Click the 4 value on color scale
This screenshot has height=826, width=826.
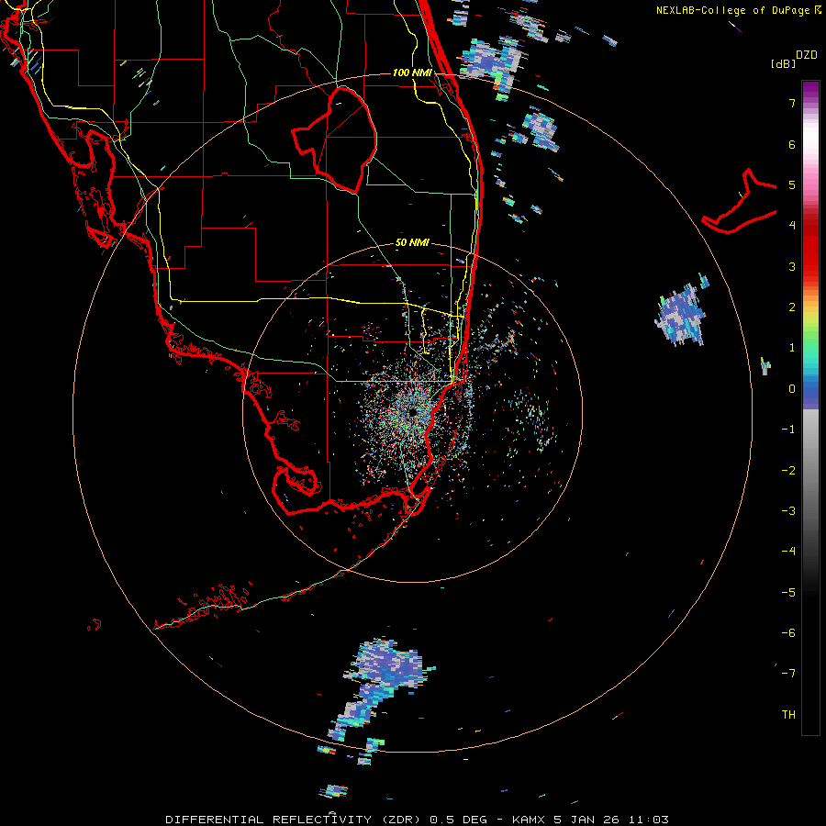tap(792, 226)
